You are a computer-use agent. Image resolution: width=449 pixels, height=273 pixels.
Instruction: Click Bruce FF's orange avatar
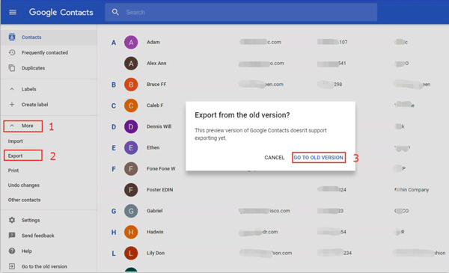131,85
